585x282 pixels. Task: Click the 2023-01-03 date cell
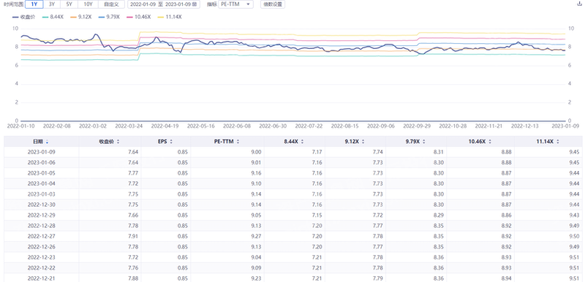[x=42, y=194]
